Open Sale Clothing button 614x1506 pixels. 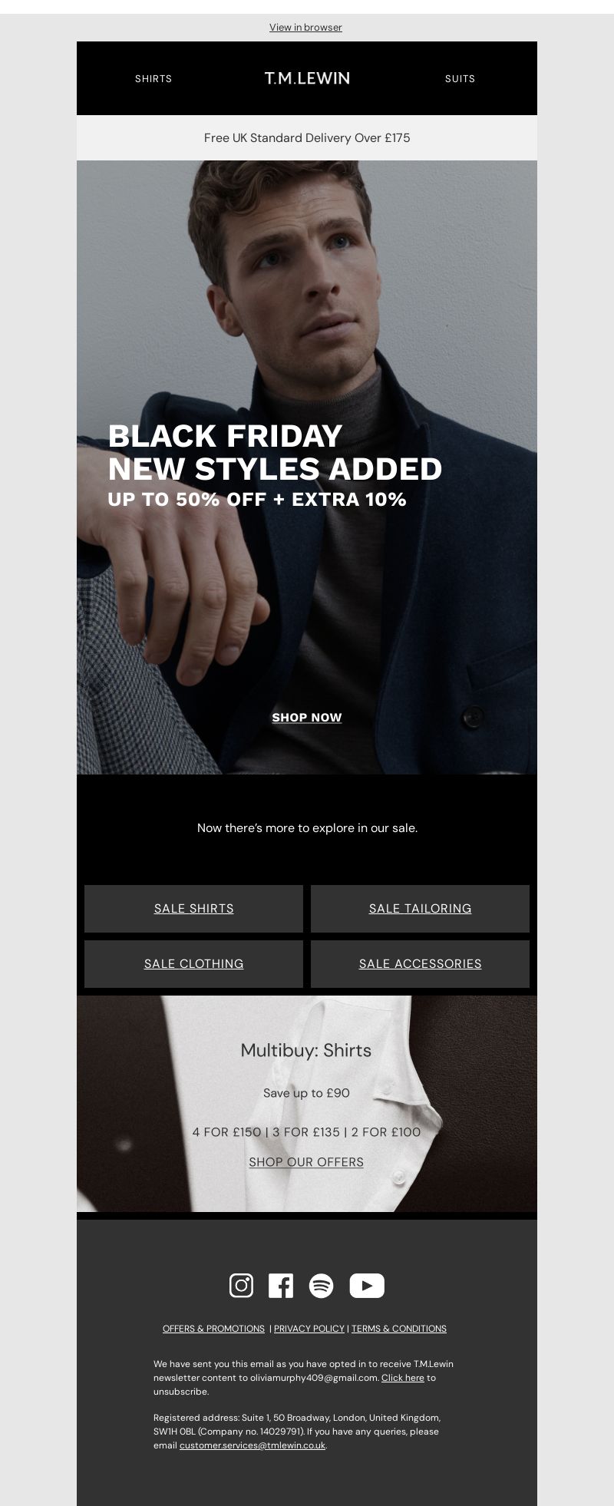(x=193, y=964)
